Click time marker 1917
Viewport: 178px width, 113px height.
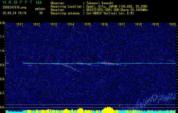click(121, 24)
